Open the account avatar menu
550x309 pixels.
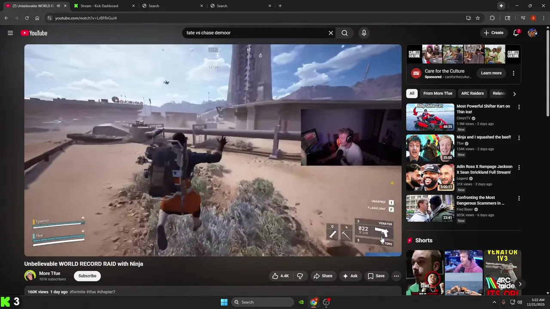tap(532, 33)
